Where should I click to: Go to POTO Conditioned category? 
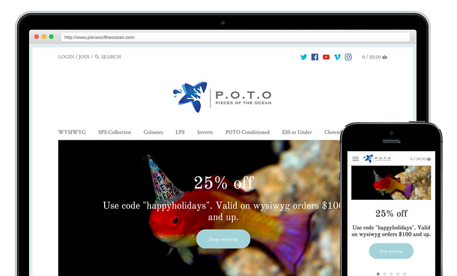pyautogui.click(x=248, y=132)
